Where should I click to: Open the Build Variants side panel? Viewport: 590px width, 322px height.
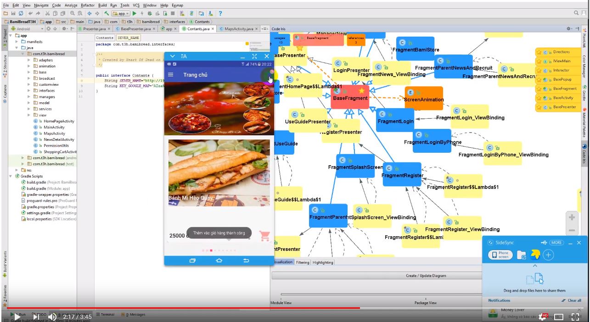pyautogui.click(x=5, y=263)
